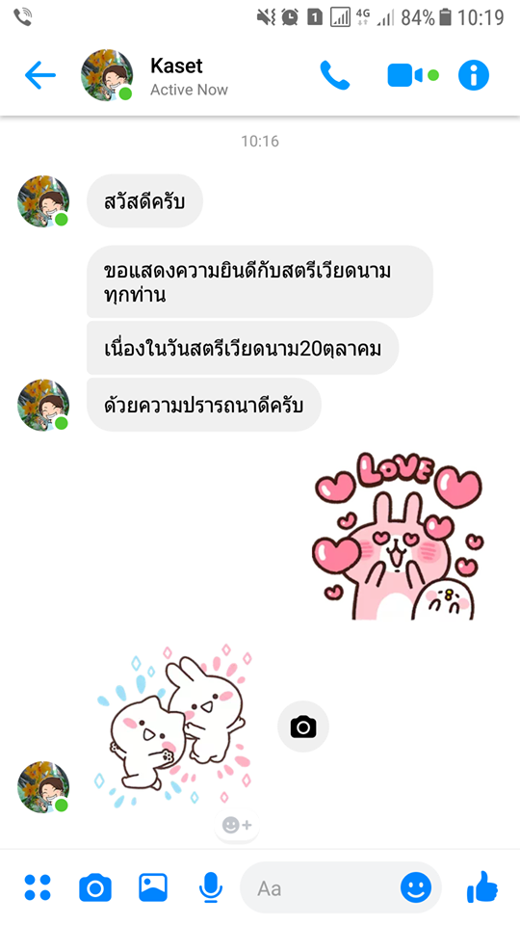Send a thumbs-up like

482,886
